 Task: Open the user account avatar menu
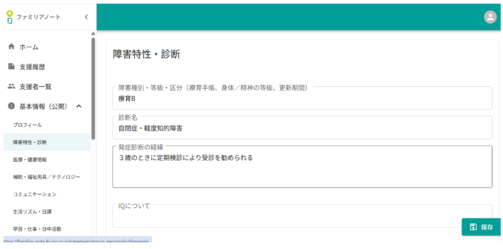coord(490,17)
